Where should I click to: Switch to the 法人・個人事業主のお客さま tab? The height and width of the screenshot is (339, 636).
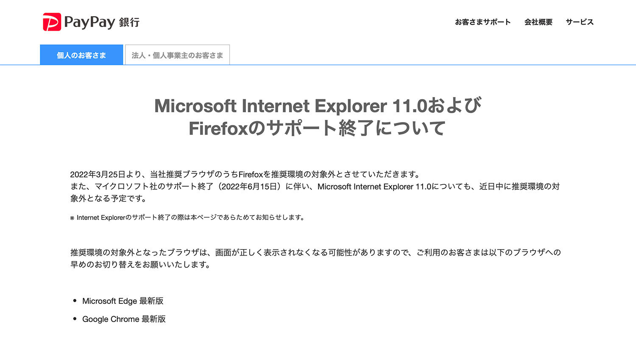pos(177,55)
